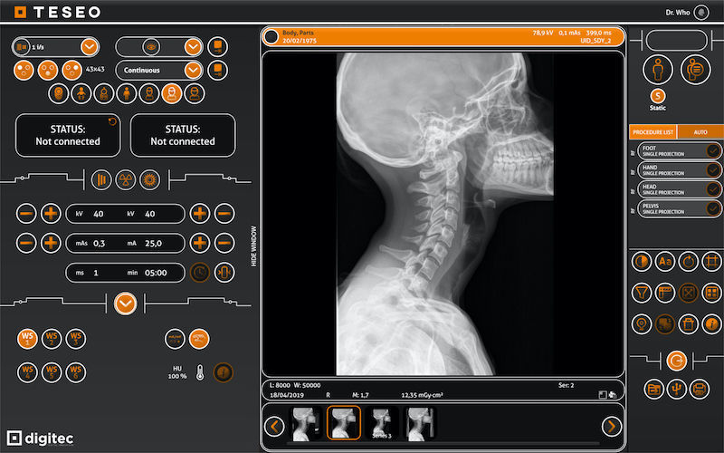Click the circular refresh icon on right panel
The width and height of the screenshot is (724, 453).
[x=675, y=361]
